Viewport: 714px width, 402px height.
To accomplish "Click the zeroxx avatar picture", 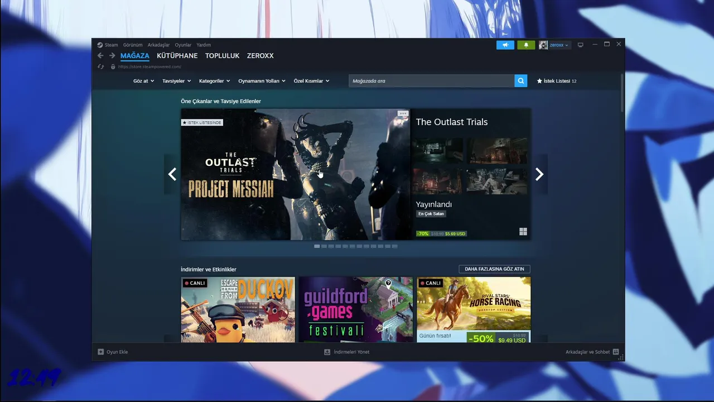I will (x=543, y=45).
